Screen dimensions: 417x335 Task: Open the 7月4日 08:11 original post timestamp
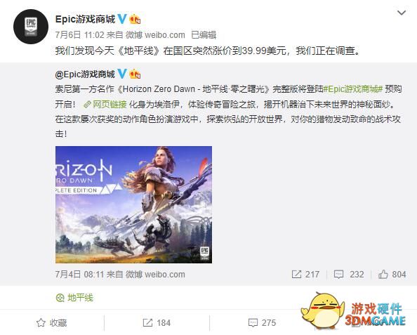[x=79, y=275]
